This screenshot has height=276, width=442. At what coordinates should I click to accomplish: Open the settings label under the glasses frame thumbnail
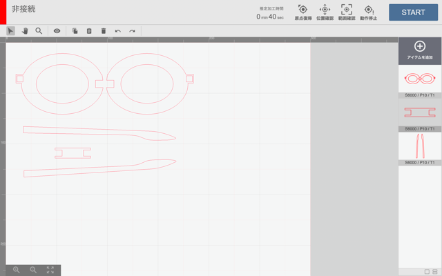420,95
